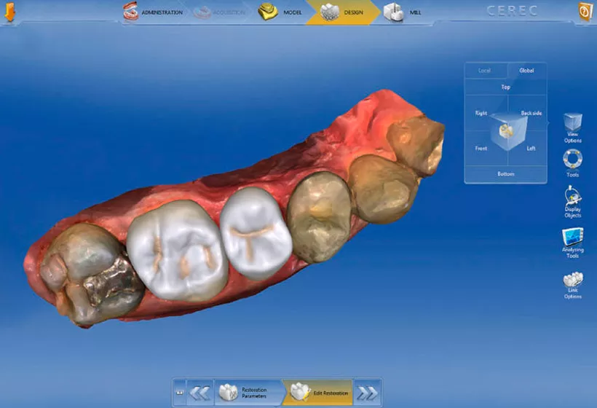This screenshot has height=408, width=597.
Task: Open the View Options panel
Action: (x=573, y=124)
